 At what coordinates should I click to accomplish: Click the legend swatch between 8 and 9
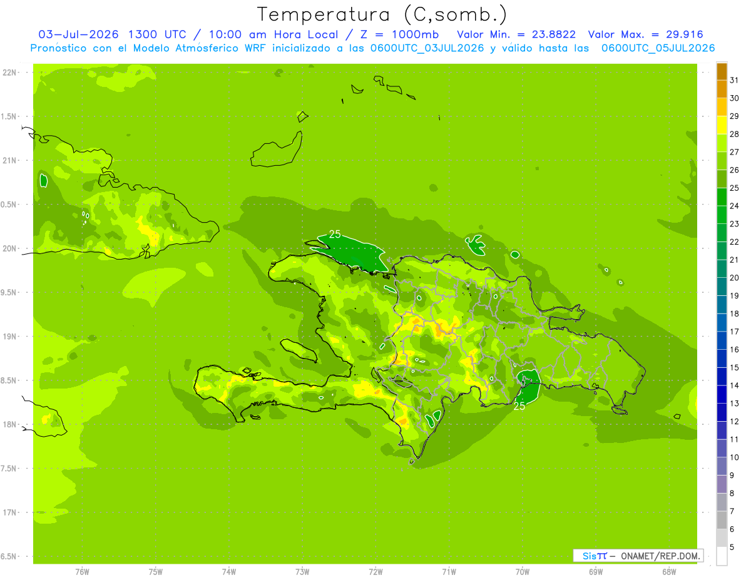722,484
